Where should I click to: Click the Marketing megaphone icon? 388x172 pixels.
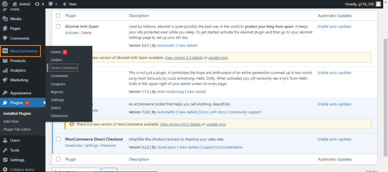click(5, 80)
